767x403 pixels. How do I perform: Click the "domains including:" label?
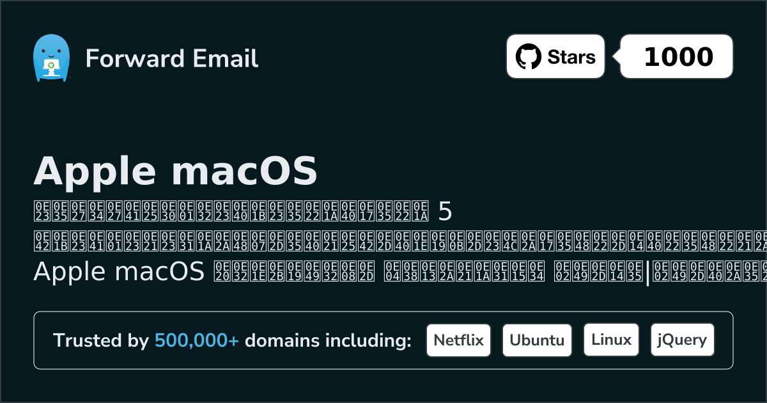[x=328, y=341]
